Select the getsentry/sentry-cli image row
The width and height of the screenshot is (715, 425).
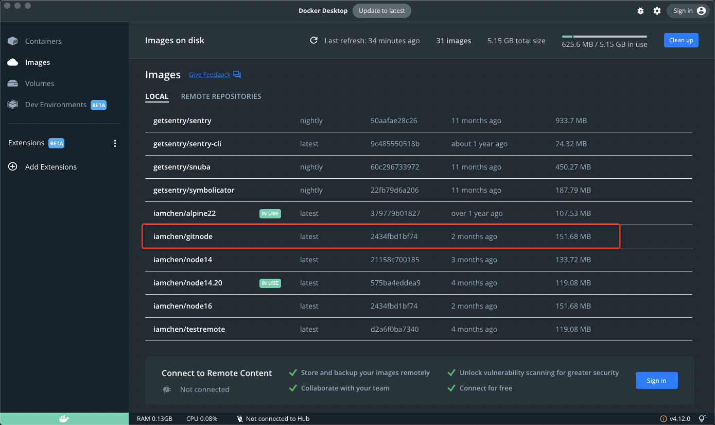[x=418, y=144]
